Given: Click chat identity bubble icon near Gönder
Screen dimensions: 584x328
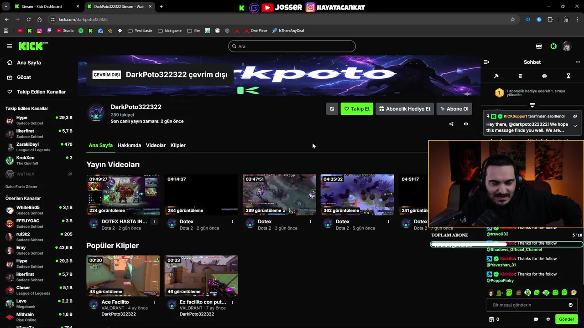Looking at the screenshot, I should (536, 319).
